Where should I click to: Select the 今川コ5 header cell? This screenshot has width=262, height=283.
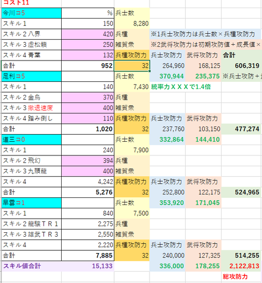[31, 13]
